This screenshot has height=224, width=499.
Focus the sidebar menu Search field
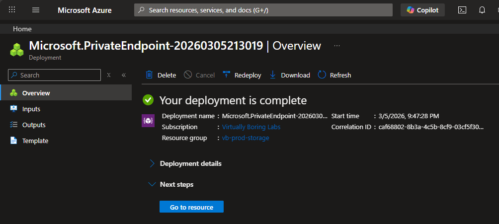click(x=54, y=75)
